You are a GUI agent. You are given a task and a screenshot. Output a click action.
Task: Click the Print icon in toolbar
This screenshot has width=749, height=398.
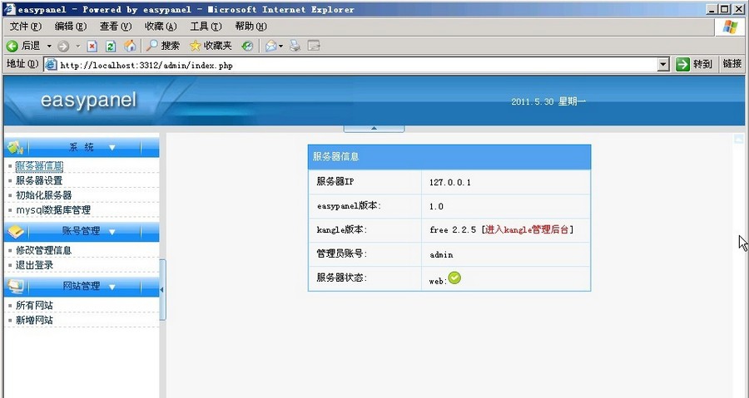pyautogui.click(x=295, y=46)
